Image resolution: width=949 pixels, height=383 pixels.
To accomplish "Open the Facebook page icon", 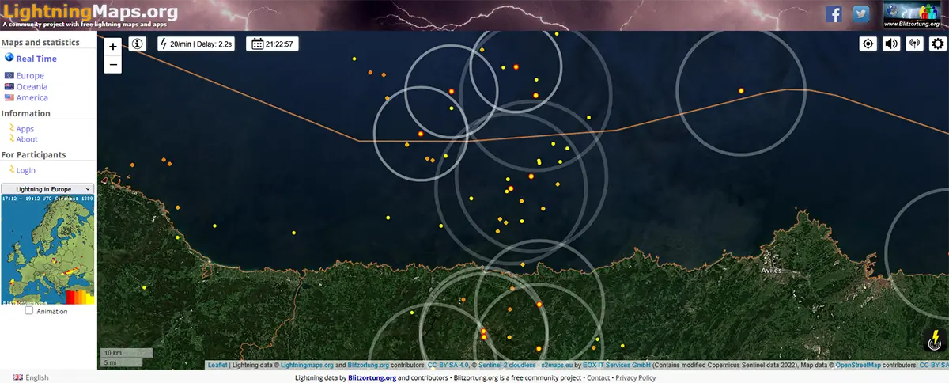I will click(834, 13).
